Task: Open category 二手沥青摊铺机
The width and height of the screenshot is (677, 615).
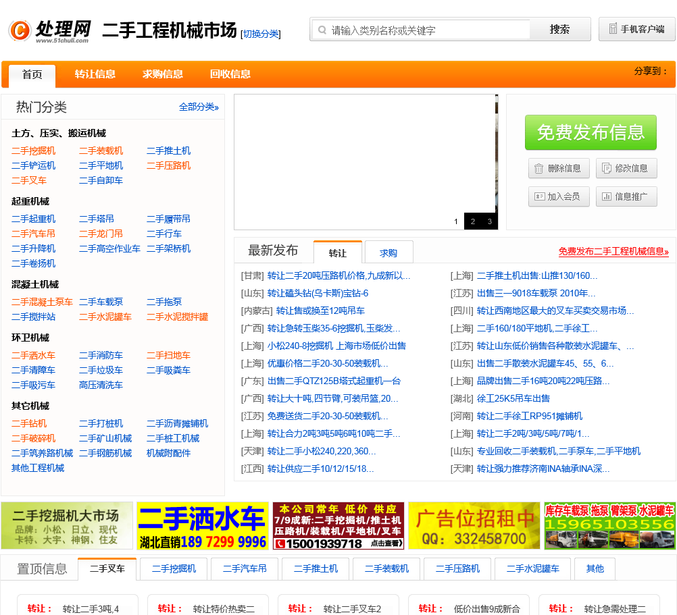Action: click(178, 423)
